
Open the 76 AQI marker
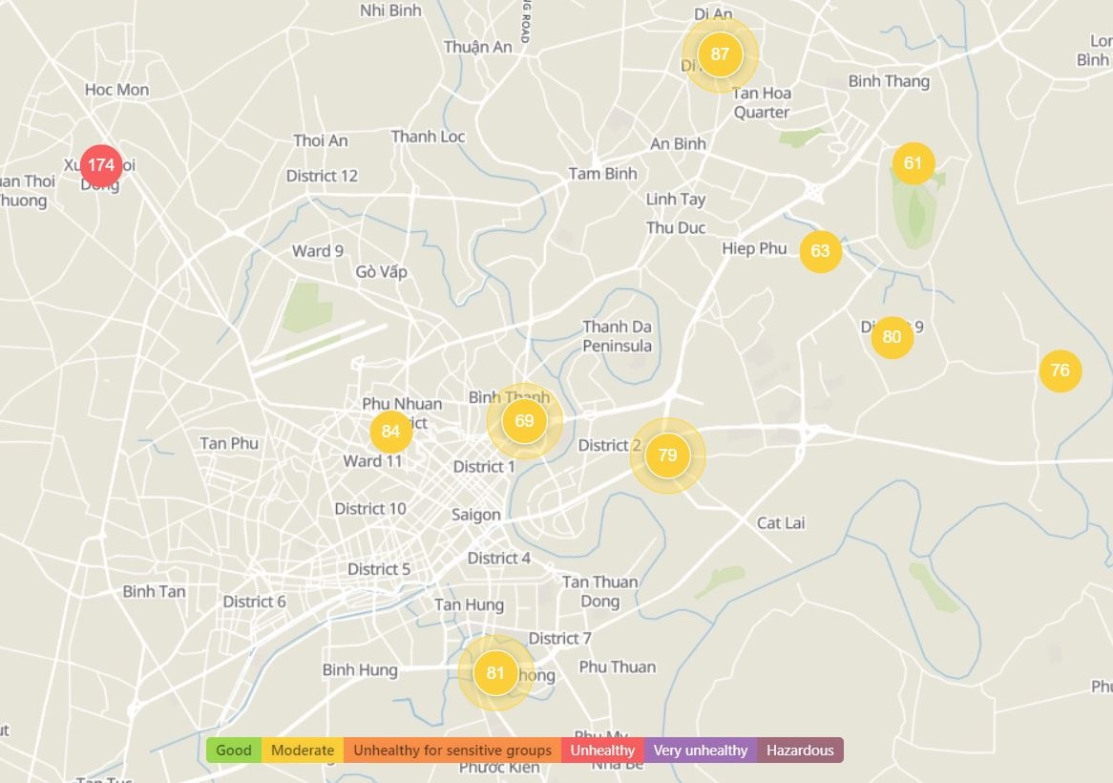(x=1060, y=370)
